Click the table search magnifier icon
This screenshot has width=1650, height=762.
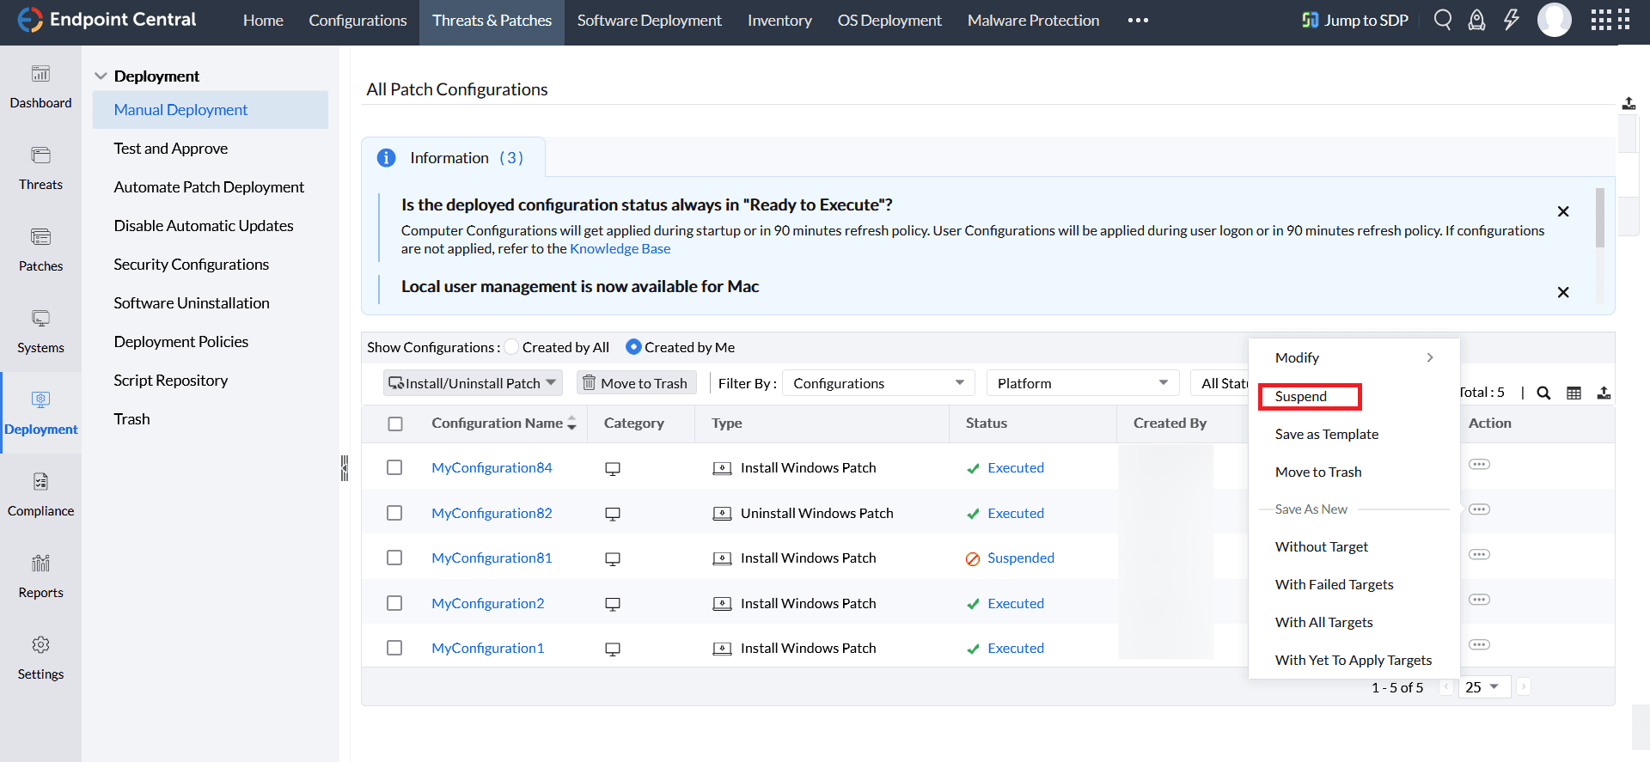click(1543, 393)
